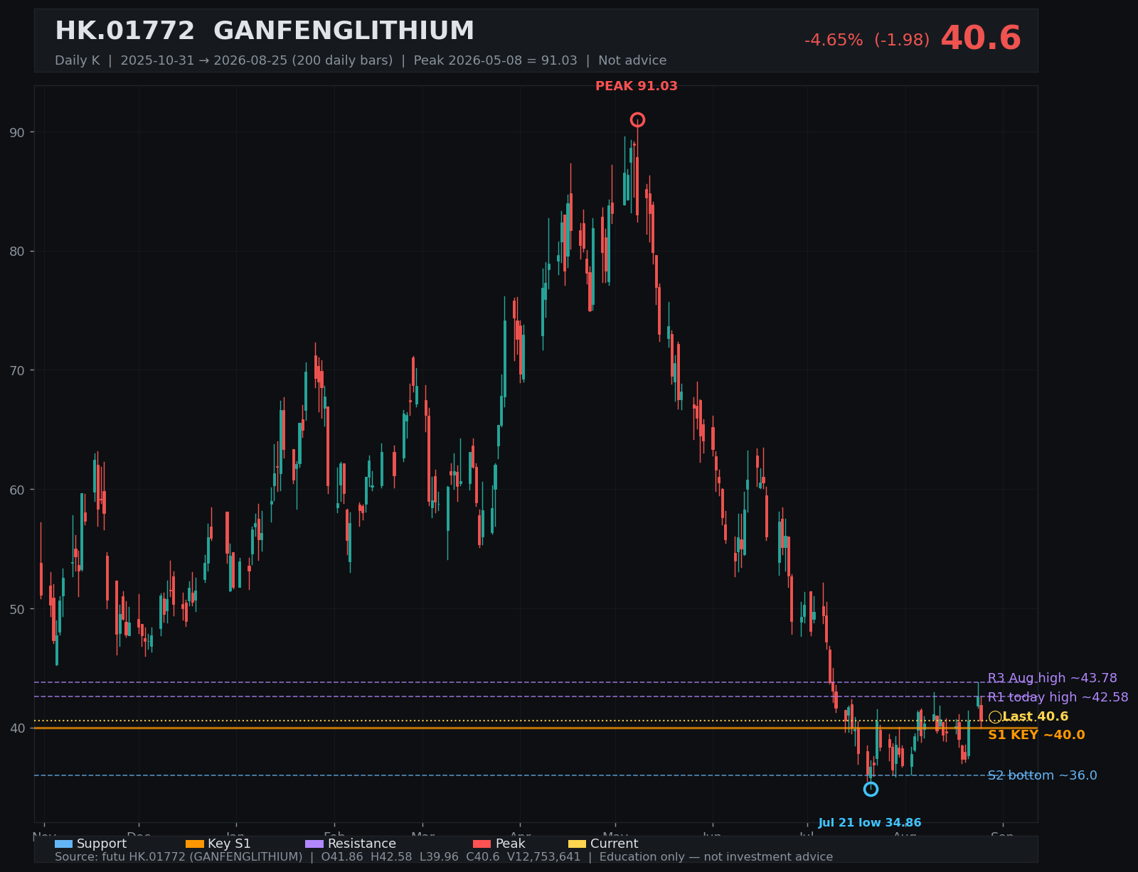The image size is (1138, 872).
Task: Click the red peak circle marker
Action: [637, 119]
